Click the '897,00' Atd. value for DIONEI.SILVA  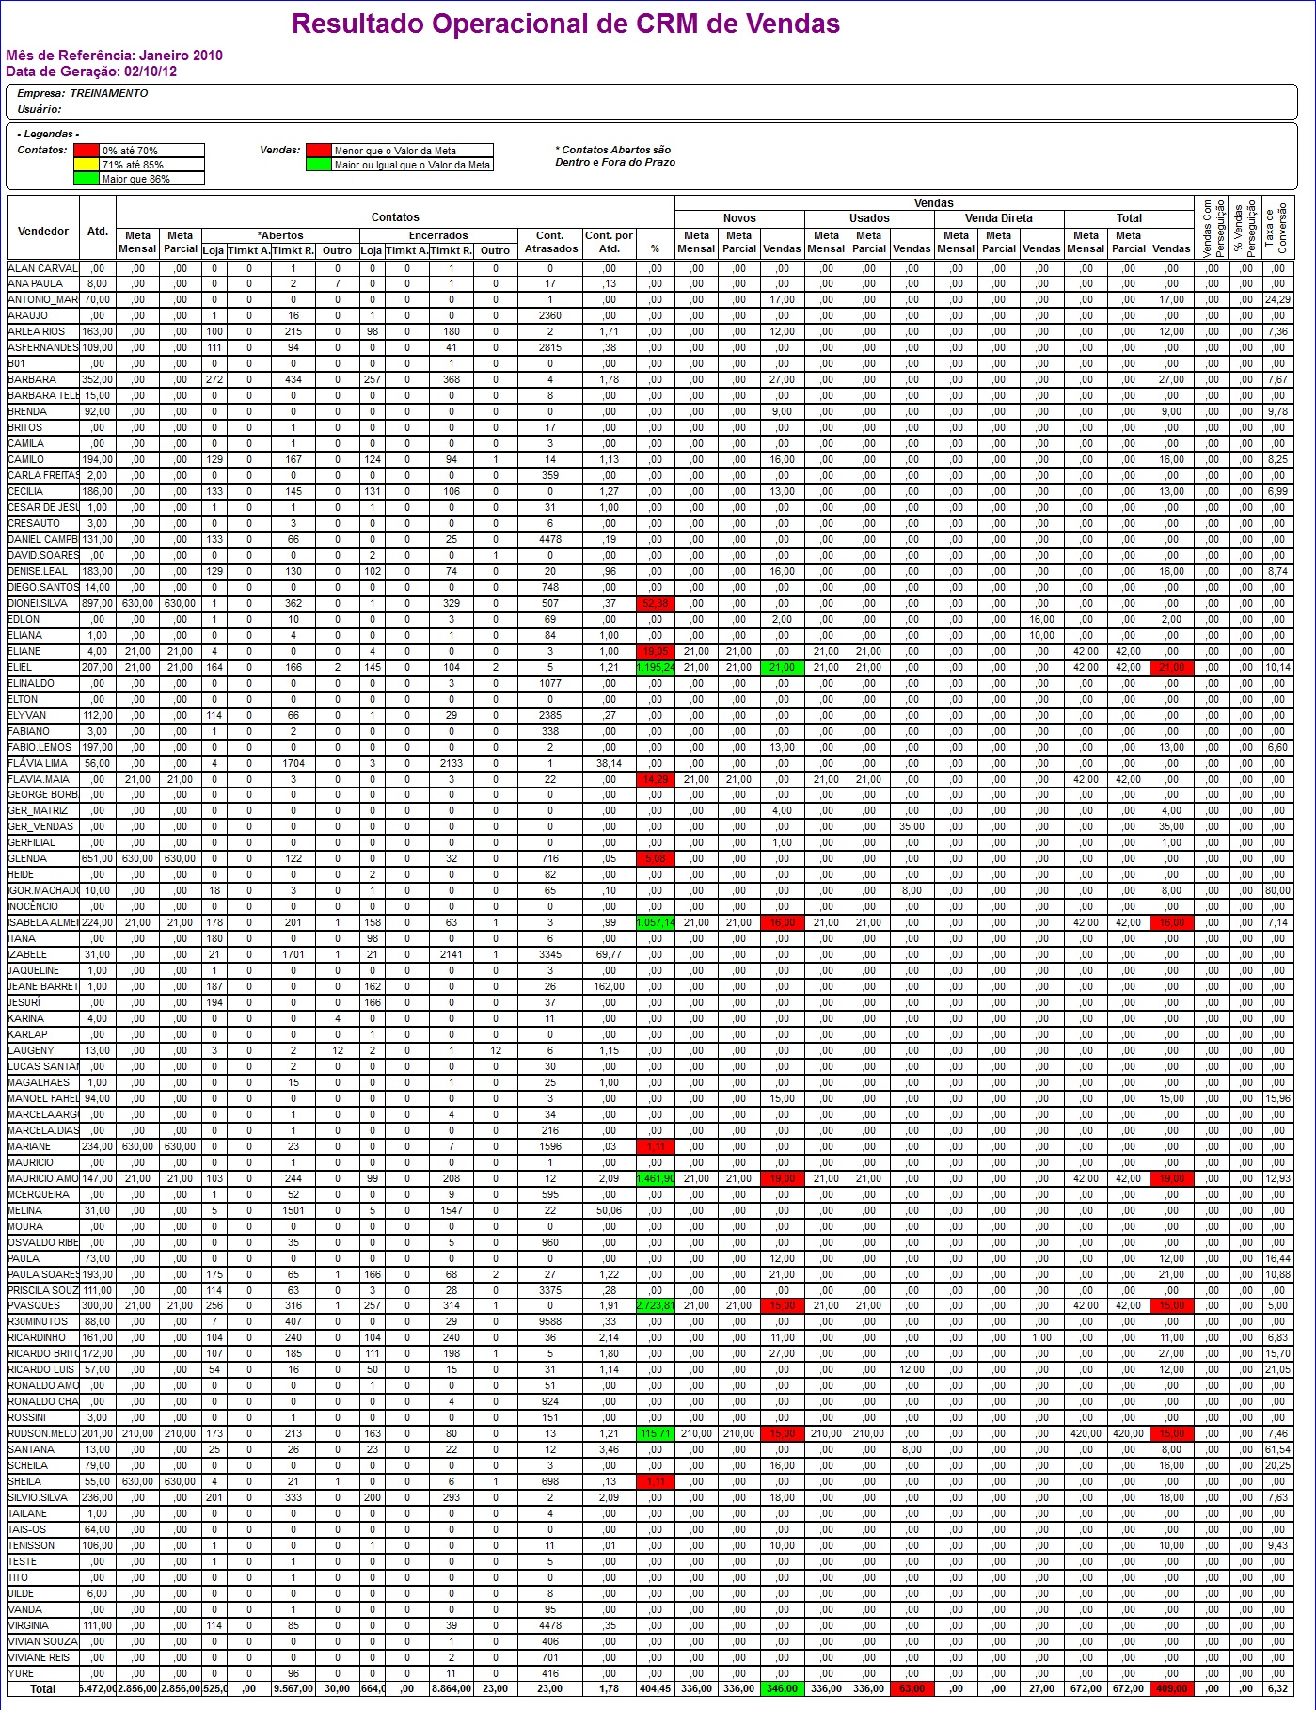coord(98,603)
